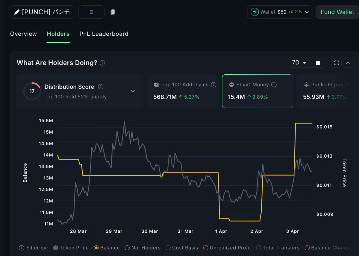359x256 pixels.
Task: Copy token address with clipboard icon
Action: tap(113, 12)
